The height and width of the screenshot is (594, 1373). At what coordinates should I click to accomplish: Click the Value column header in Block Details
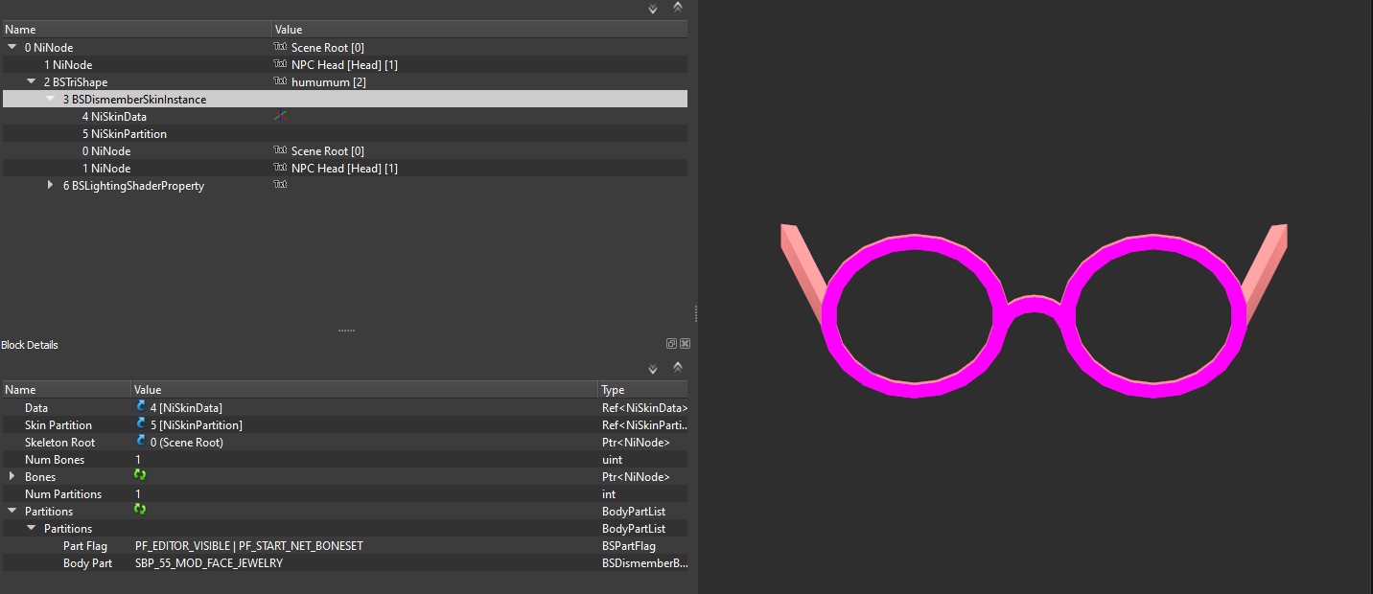click(364, 390)
